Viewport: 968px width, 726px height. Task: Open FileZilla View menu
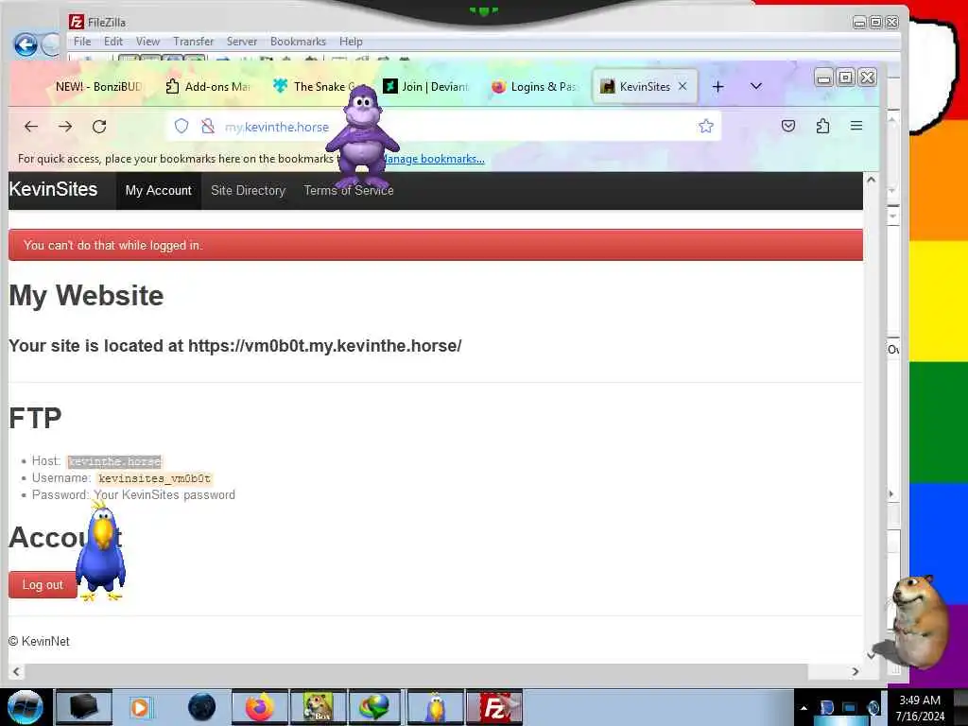[147, 42]
